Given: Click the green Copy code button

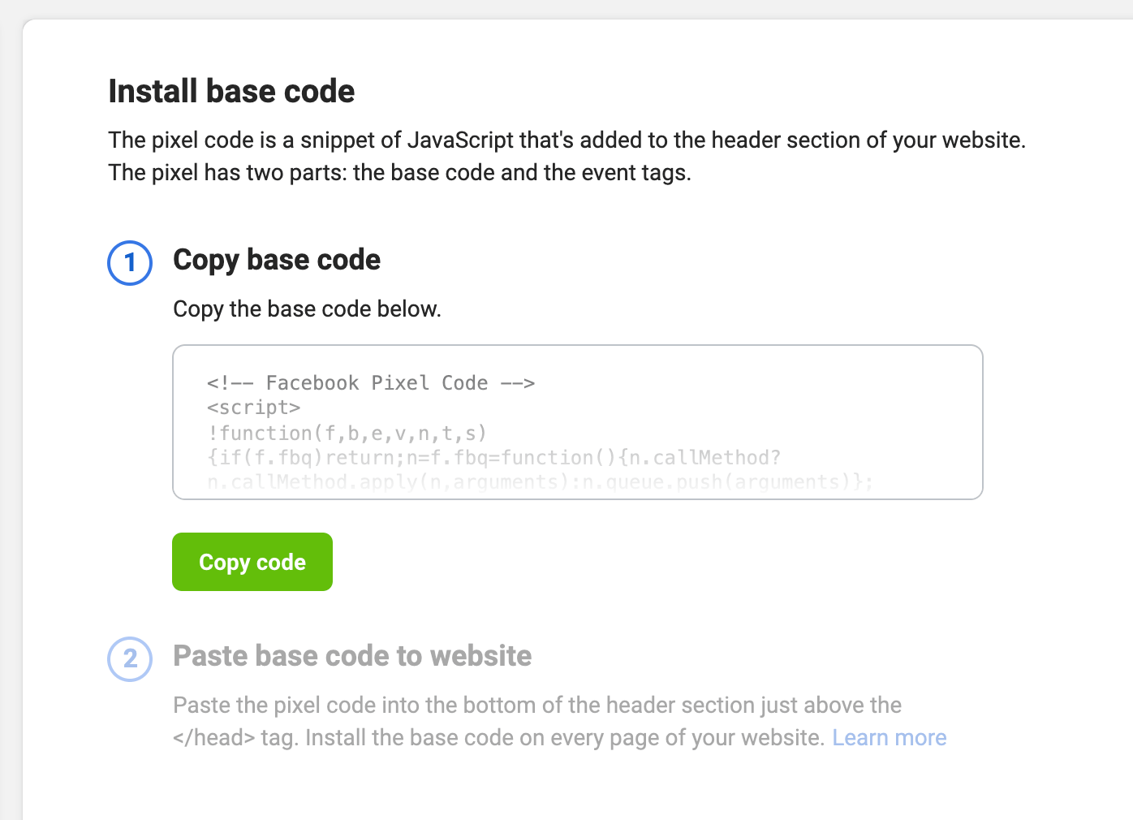Looking at the screenshot, I should (252, 562).
